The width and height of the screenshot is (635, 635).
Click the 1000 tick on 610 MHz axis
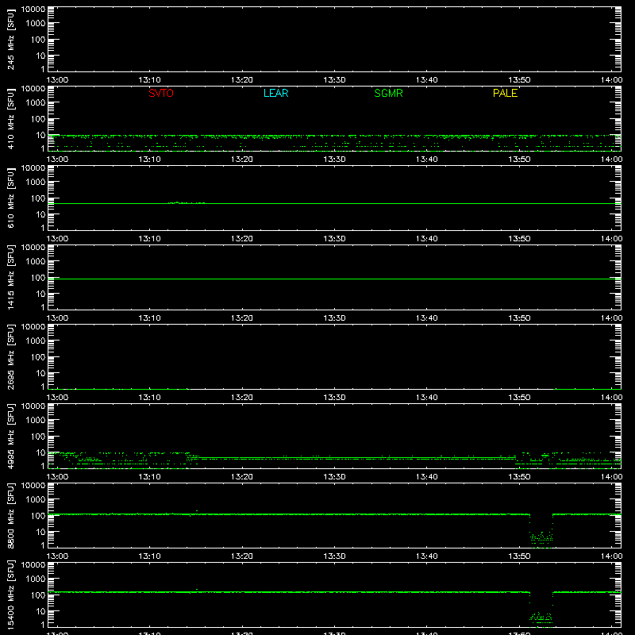point(36,183)
